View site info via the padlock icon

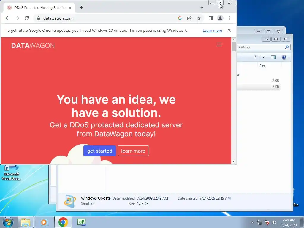coord(39,18)
